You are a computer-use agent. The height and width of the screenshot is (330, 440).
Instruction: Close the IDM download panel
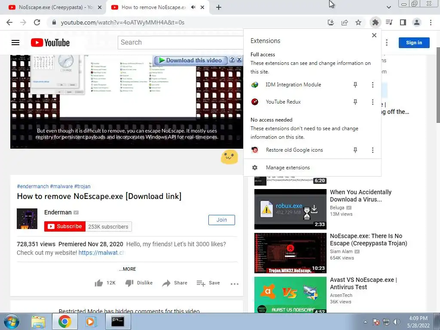[239, 60]
